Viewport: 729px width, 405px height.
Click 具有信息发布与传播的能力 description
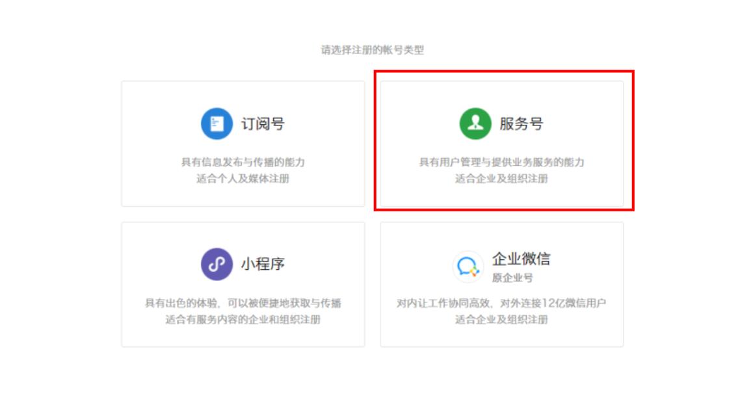click(x=243, y=163)
